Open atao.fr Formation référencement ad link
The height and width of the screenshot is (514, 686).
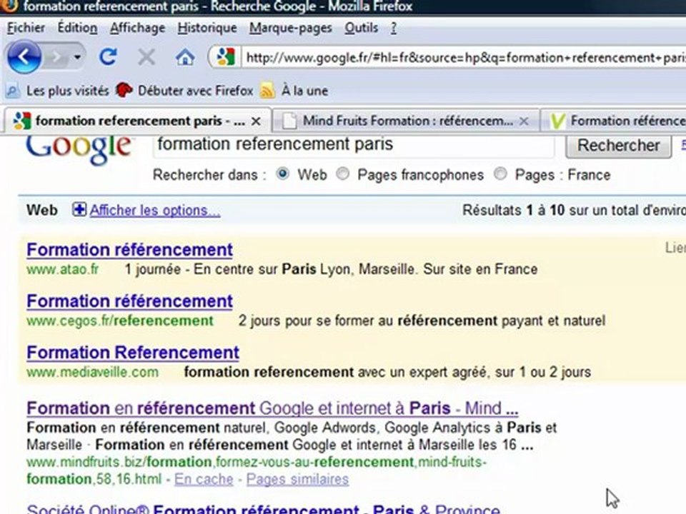tap(129, 250)
